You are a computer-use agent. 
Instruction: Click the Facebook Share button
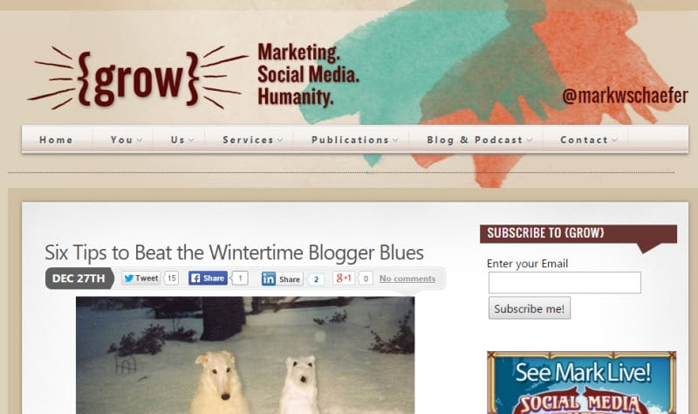pos(208,278)
